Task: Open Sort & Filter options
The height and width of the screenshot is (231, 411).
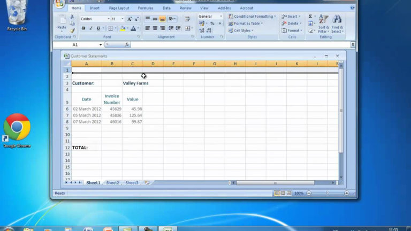Action: [324, 24]
